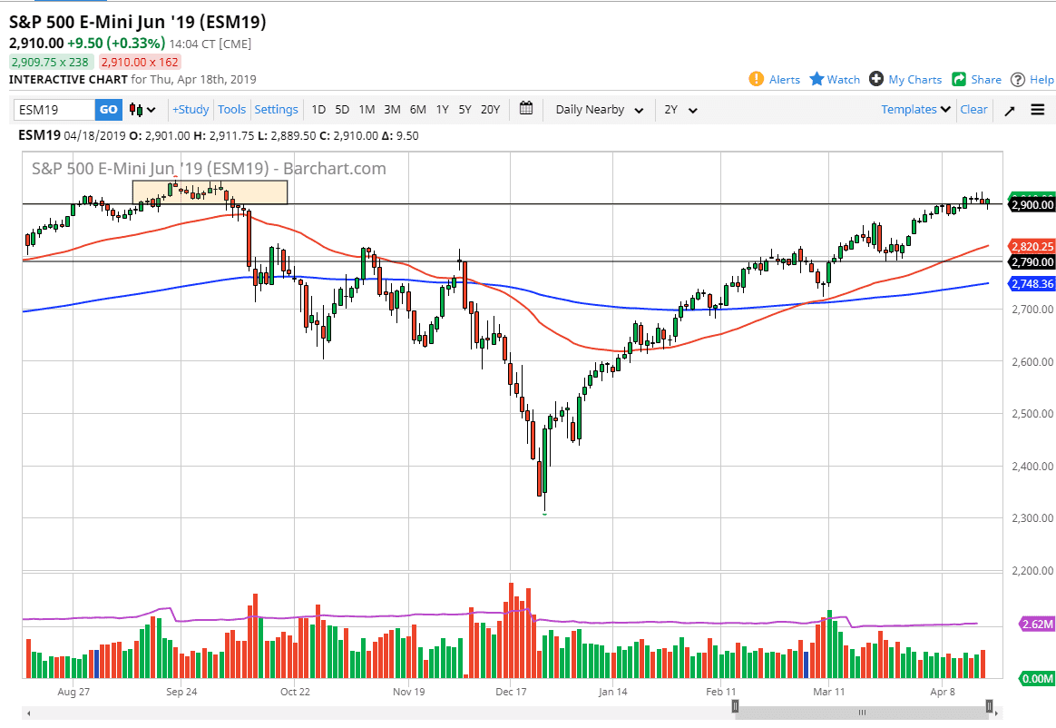Screen dimensions: 1056x728
Task: Click the Watch star icon
Action: tap(816, 79)
